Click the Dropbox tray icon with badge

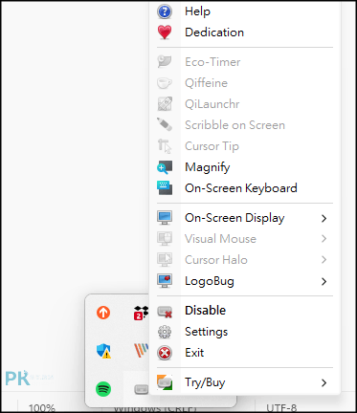pyautogui.click(x=141, y=313)
